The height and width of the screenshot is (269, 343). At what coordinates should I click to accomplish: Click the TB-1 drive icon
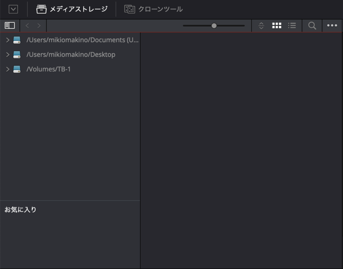tap(17, 69)
